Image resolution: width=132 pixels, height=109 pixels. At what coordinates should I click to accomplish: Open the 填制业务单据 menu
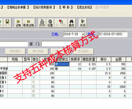click(x=18, y=7)
